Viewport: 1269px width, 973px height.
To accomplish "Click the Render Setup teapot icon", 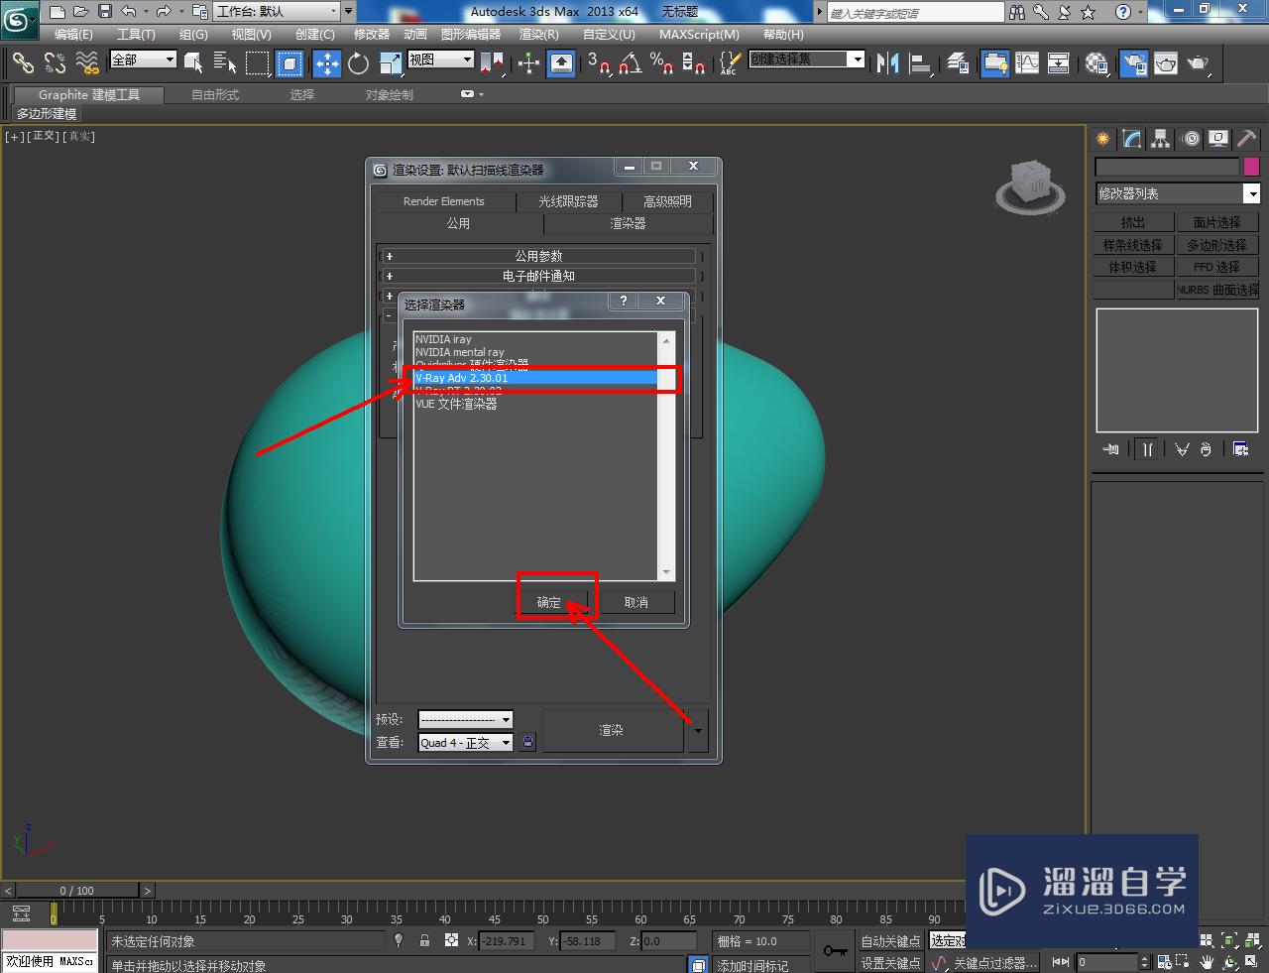I will (1133, 63).
